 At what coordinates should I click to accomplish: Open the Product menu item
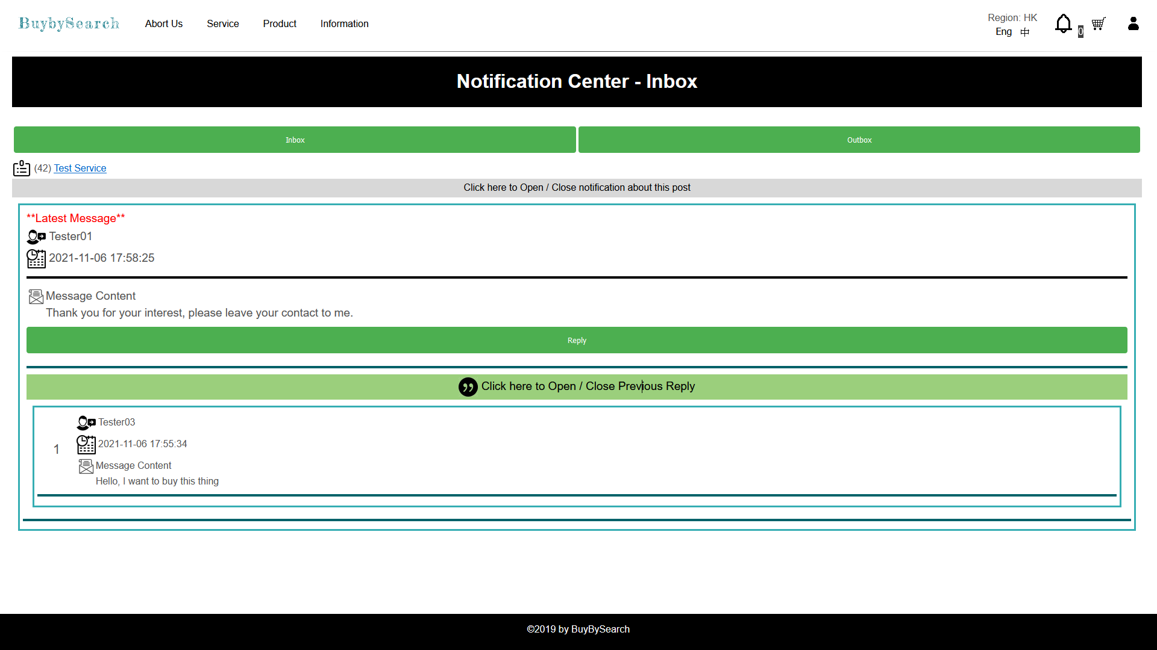(280, 23)
